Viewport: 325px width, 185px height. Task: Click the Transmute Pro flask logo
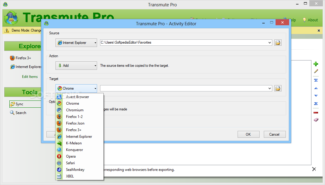pos(11,18)
